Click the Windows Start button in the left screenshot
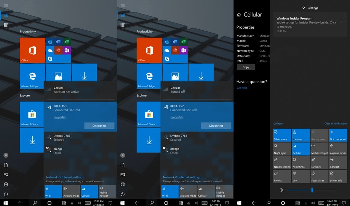The width and height of the screenshot is (350, 206). click(x=6, y=203)
